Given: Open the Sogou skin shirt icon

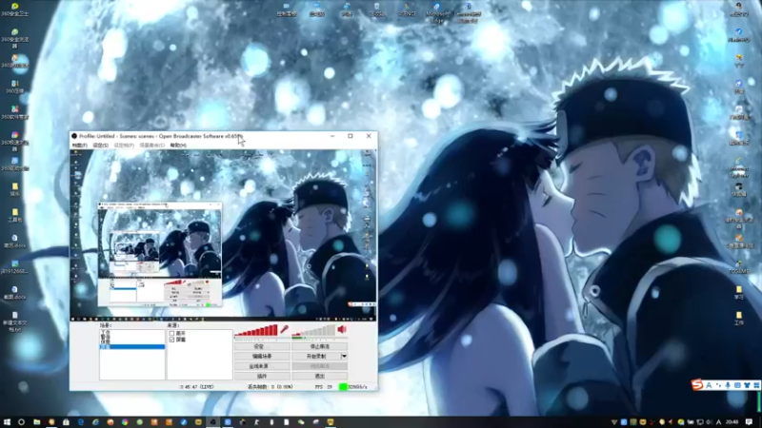Looking at the screenshot, I should click(x=747, y=385).
